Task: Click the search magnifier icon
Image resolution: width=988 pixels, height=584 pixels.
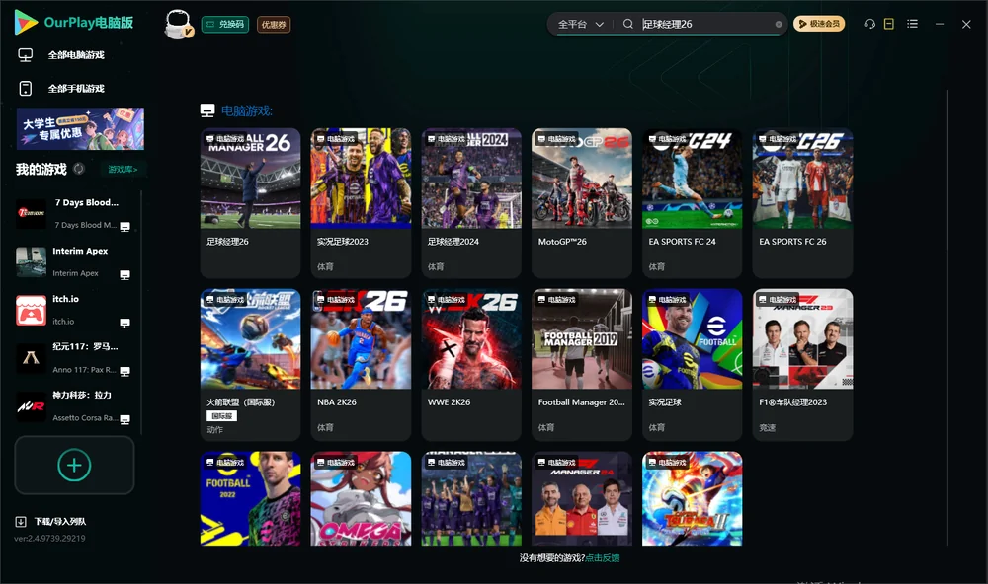Action: coord(628,24)
